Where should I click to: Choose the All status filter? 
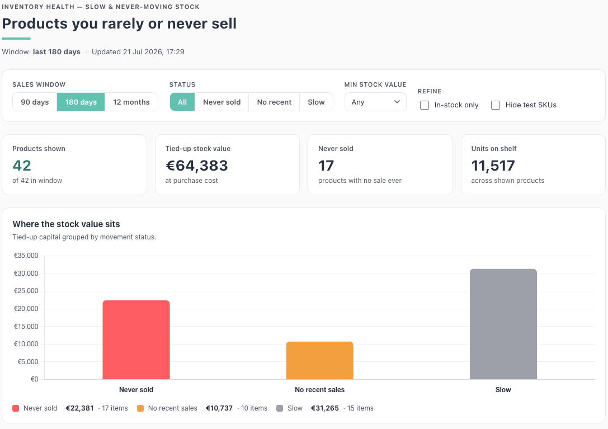pos(182,102)
